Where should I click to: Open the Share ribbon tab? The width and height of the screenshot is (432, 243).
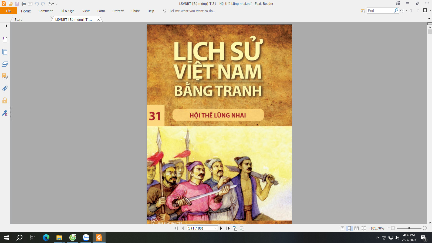(x=136, y=11)
